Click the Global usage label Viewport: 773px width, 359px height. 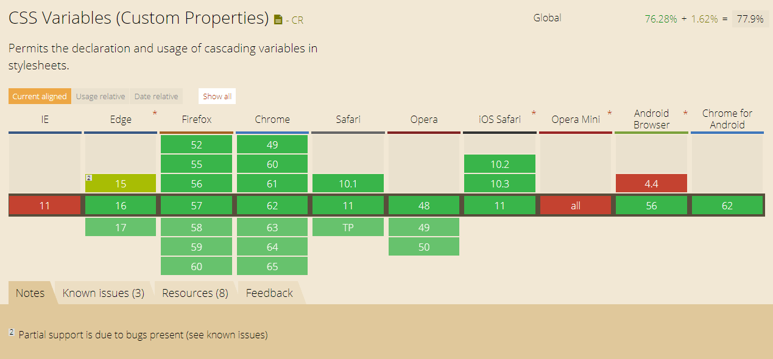[x=547, y=18]
